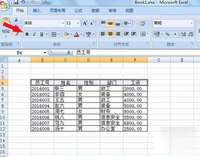Increase indent button
Image resolution: width=200 pixels, height=157 pixels.
pos(133,34)
